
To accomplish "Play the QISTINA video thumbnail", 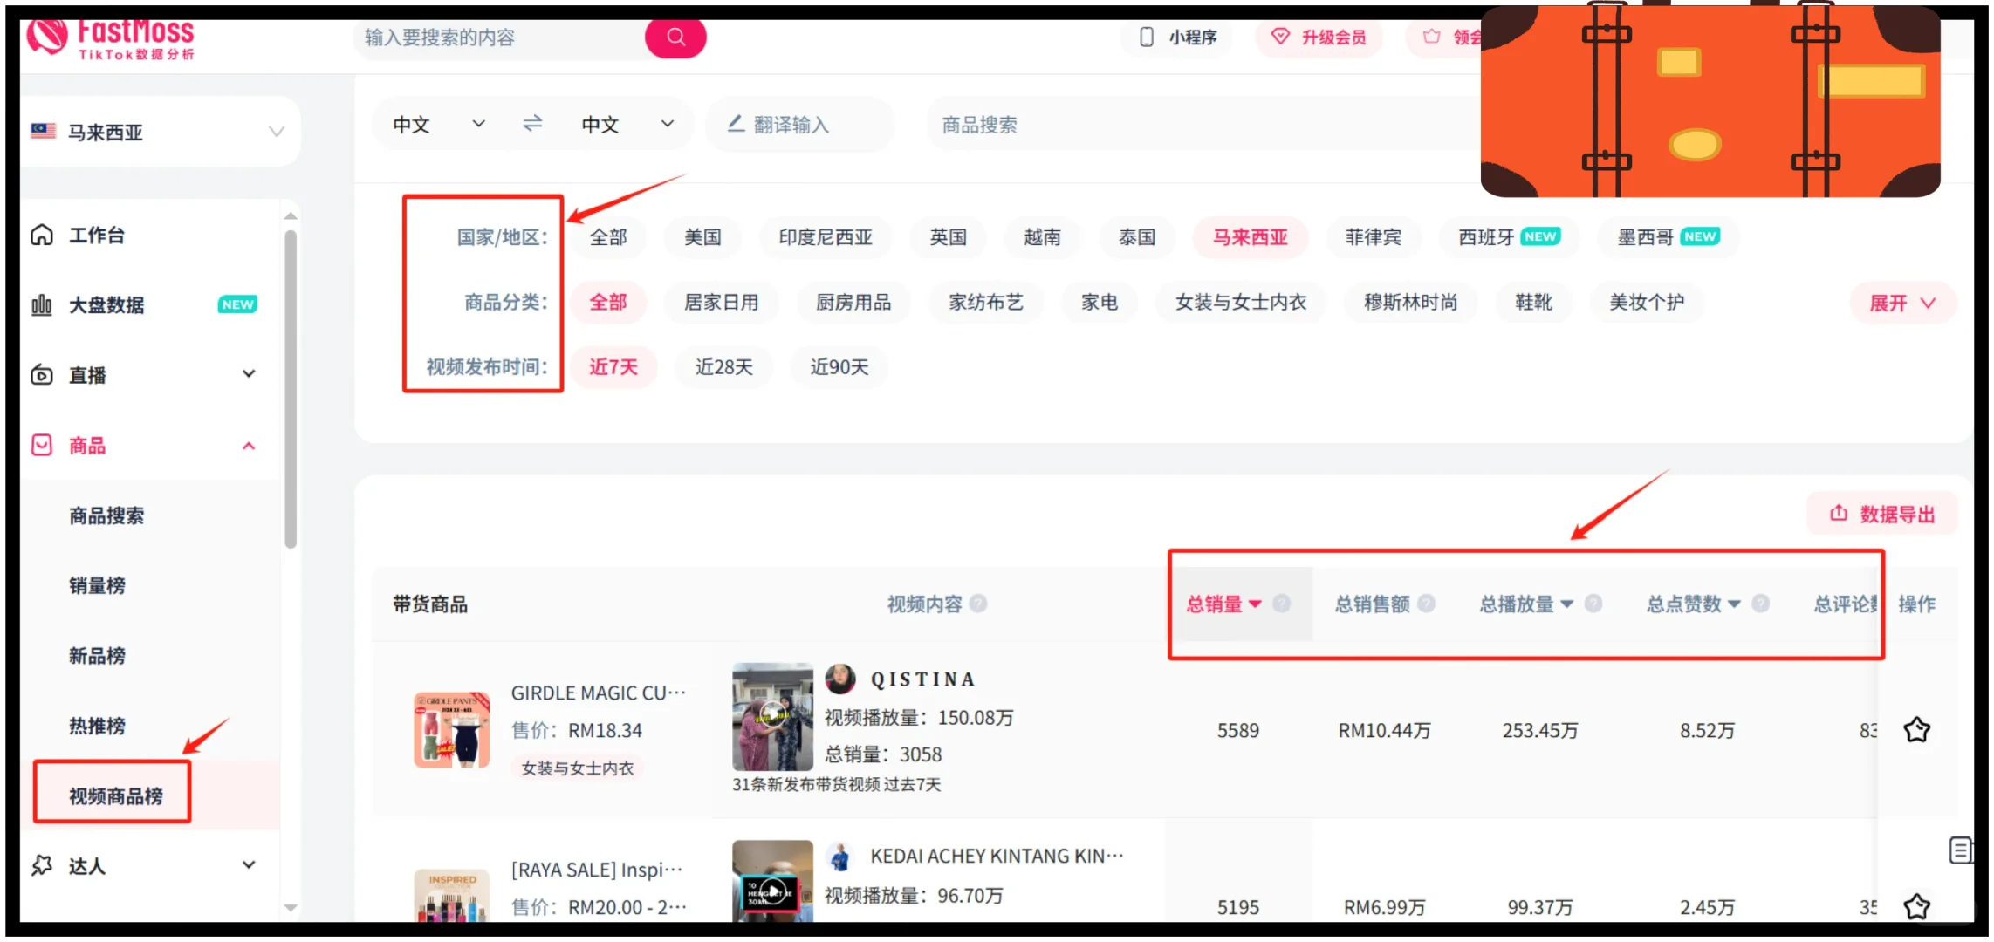I will tap(772, 716).
